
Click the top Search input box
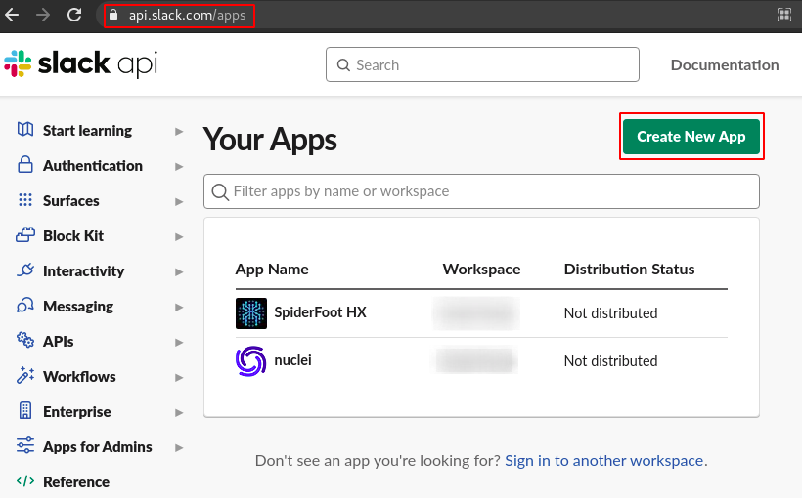pos(482,65)
